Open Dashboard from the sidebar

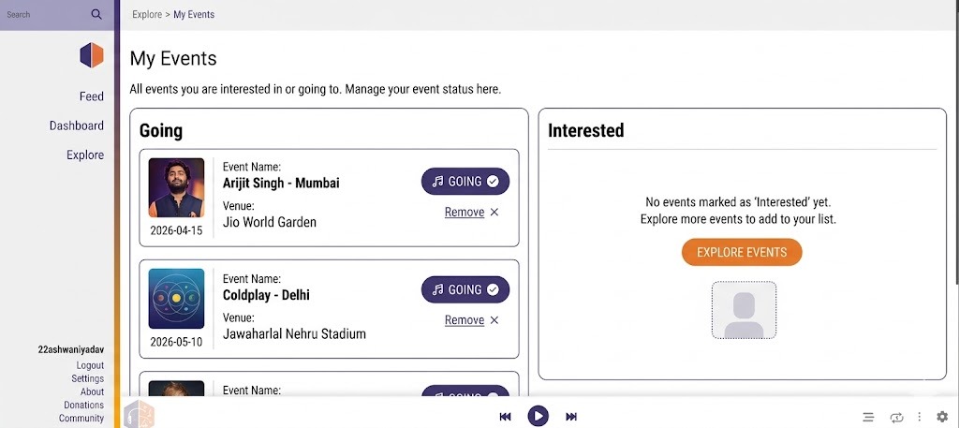point(77,125)
